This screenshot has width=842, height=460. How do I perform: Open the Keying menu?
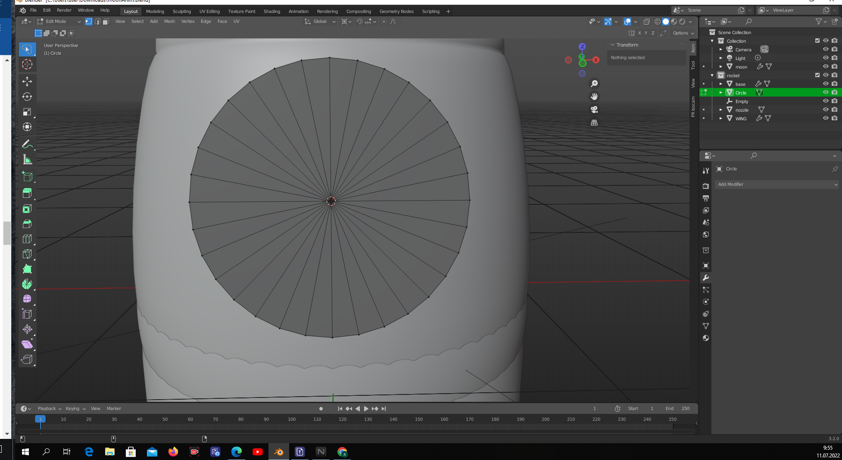(75, 409)
